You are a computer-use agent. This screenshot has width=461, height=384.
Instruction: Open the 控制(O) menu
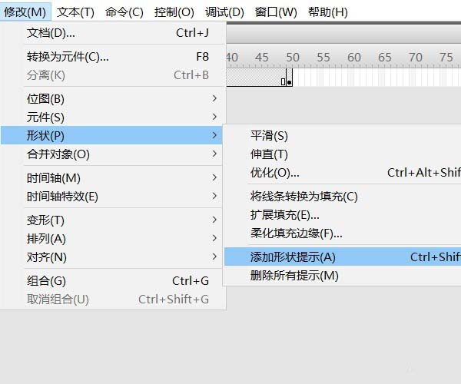(174, 12)
